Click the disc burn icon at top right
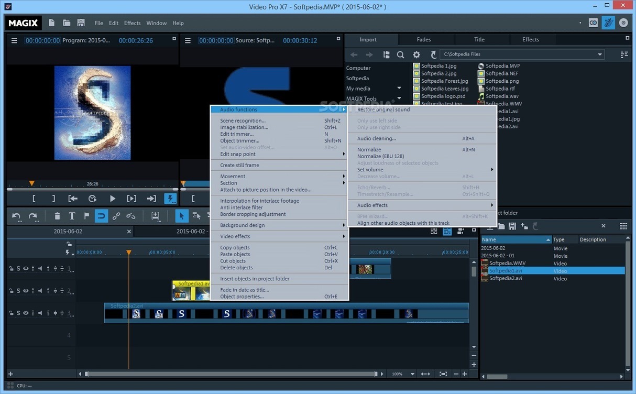Viewport: 636px width, 394px height. (623, 23)
